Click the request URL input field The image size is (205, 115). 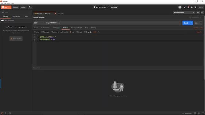[113, 23]
